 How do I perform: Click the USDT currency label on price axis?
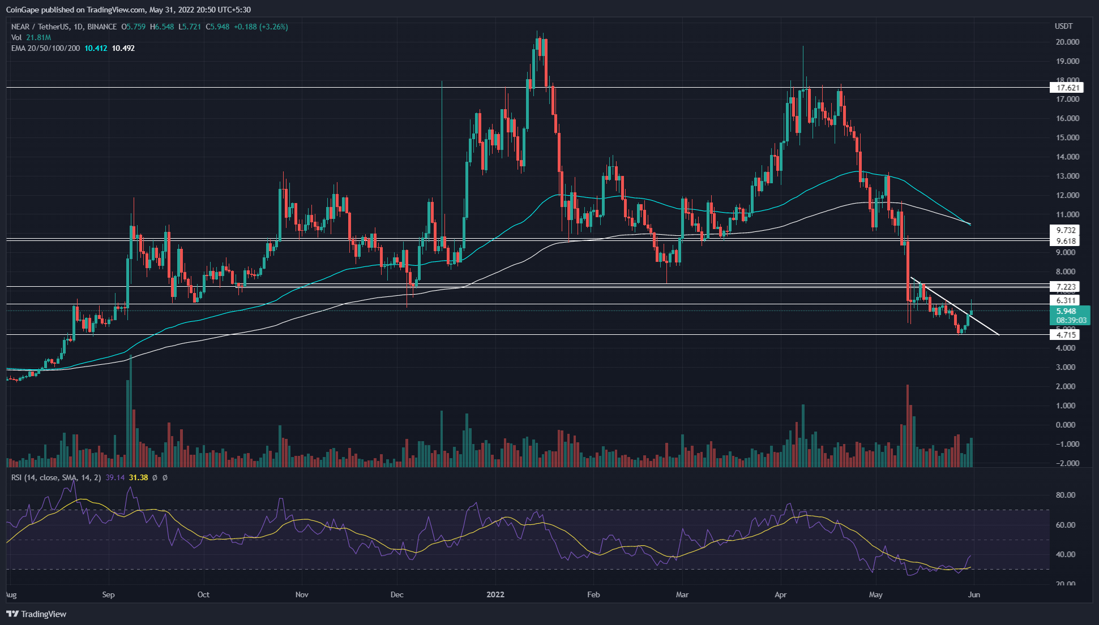1063,27
